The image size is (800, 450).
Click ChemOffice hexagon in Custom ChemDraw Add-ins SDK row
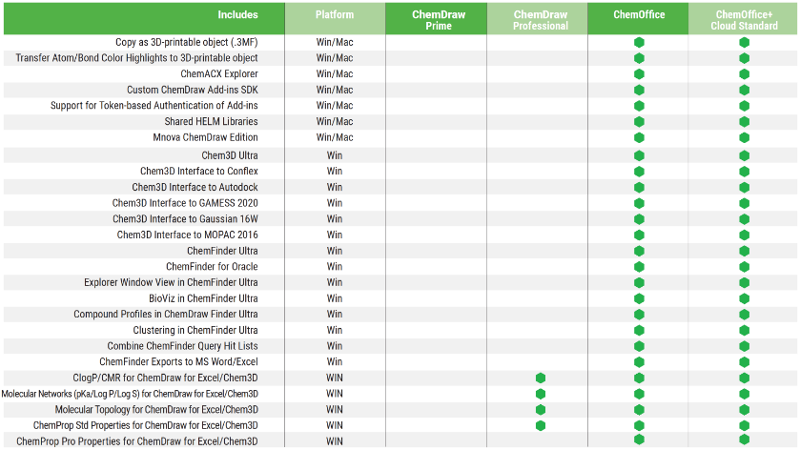639,90
